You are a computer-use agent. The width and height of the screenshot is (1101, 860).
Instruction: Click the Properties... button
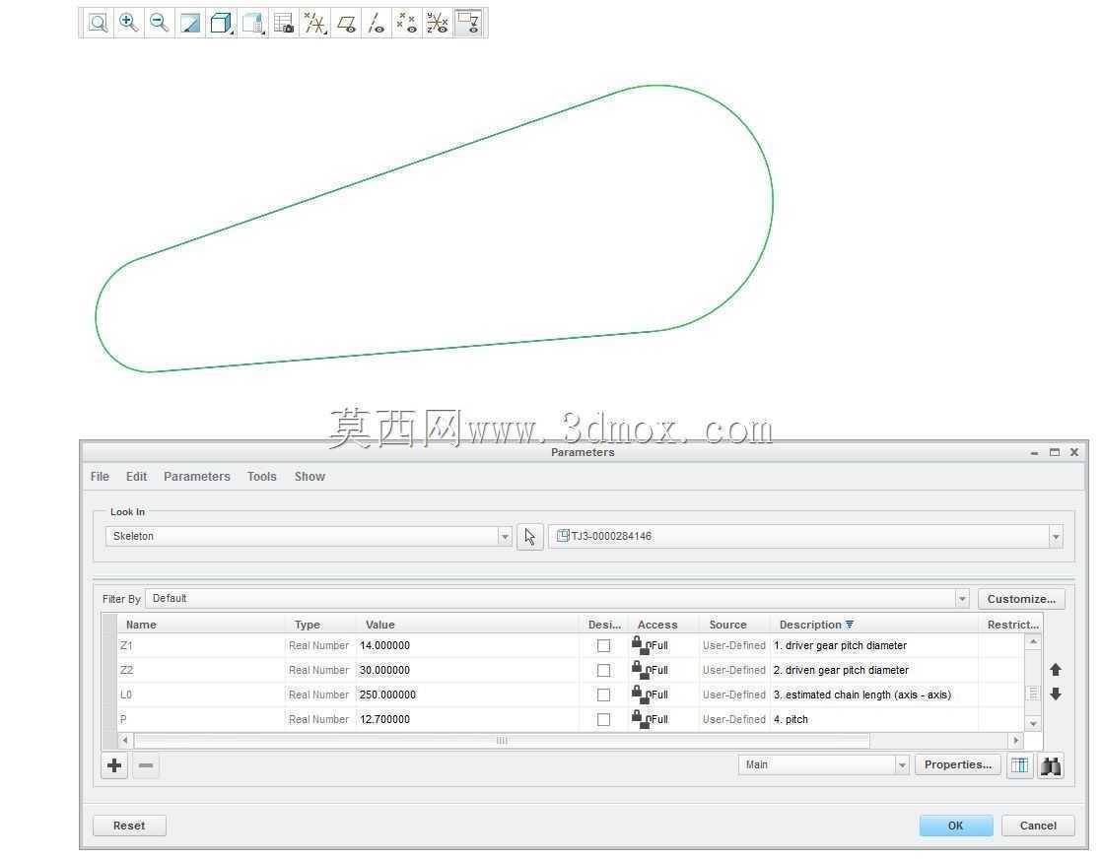pyautogui.click(x=958, y=765)
